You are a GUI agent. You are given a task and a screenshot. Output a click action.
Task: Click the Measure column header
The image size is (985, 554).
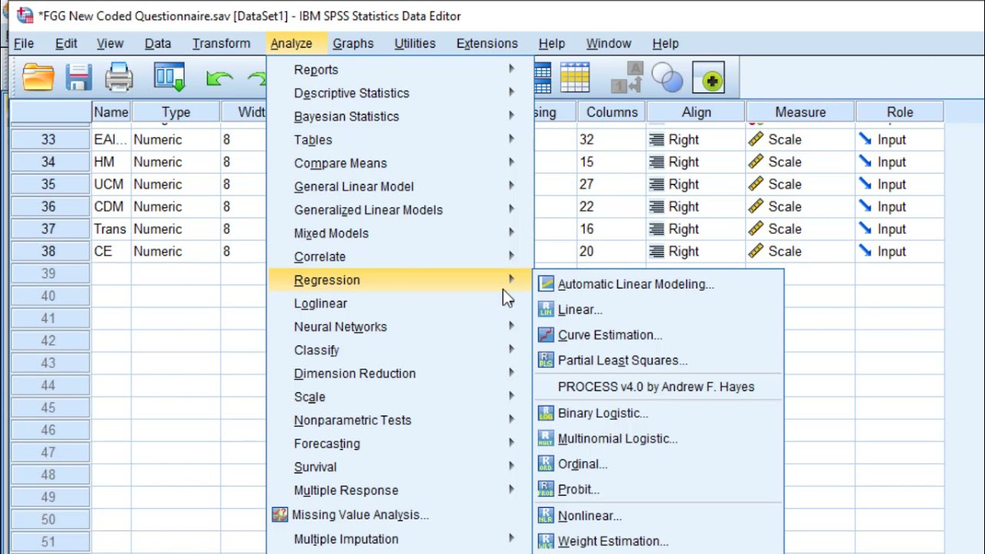coord(800,112)
